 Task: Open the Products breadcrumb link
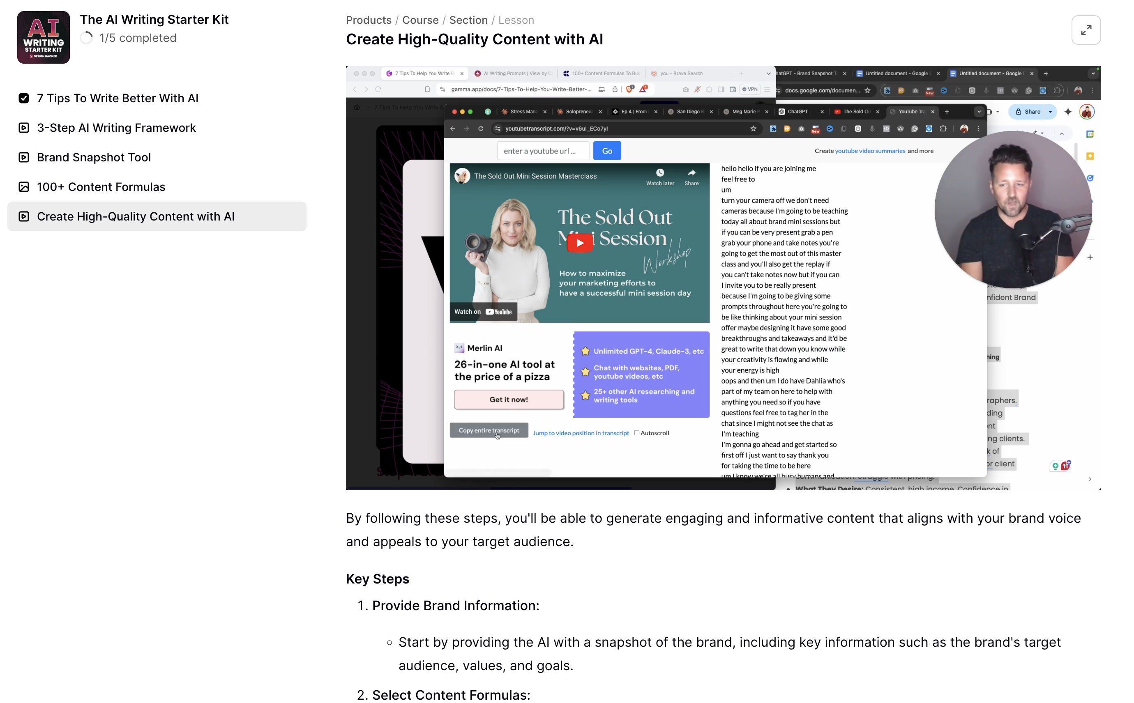[369, 20]
